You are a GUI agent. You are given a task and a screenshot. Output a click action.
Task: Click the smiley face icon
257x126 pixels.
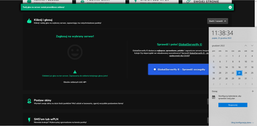tap(75, 52)
